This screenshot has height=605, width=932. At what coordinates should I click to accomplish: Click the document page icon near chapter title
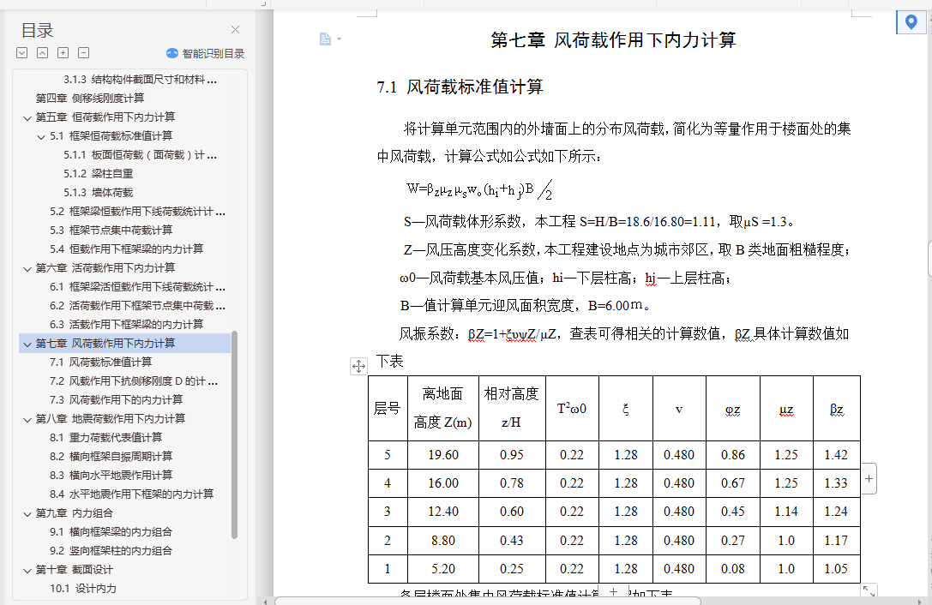(x=325, y=39)
